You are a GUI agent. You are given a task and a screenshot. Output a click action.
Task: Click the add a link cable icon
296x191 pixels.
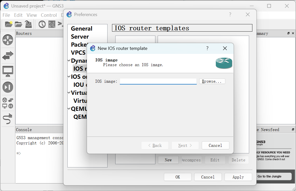[8, 119]
